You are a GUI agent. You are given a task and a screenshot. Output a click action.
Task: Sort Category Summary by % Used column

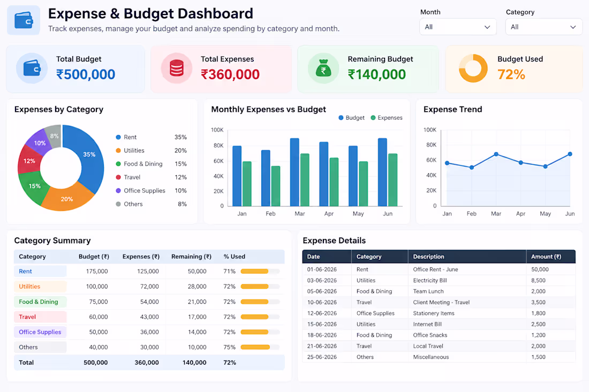click(x=235, y=257)
